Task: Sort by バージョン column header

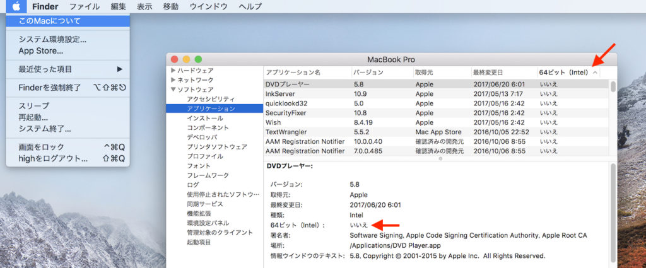Action: [383, 73]
